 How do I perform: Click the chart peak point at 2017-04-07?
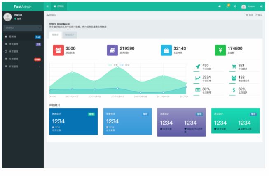pos(117,67)
